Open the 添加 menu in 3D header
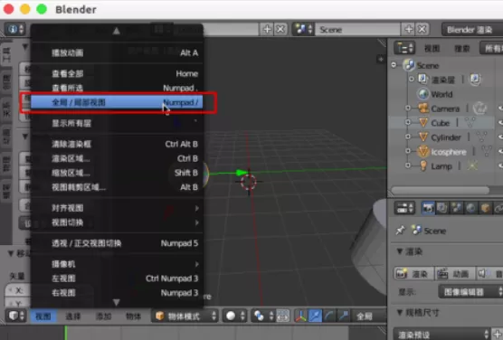The width and height of the screenshot is (503, 340). pos(103,316)
